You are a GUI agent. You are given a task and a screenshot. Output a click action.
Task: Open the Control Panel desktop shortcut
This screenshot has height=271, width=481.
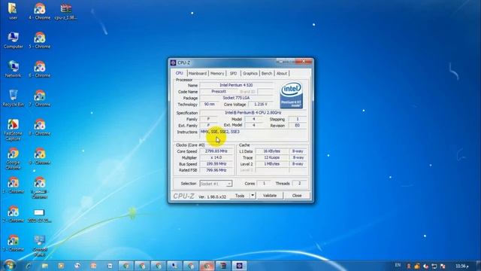[39, 246]
